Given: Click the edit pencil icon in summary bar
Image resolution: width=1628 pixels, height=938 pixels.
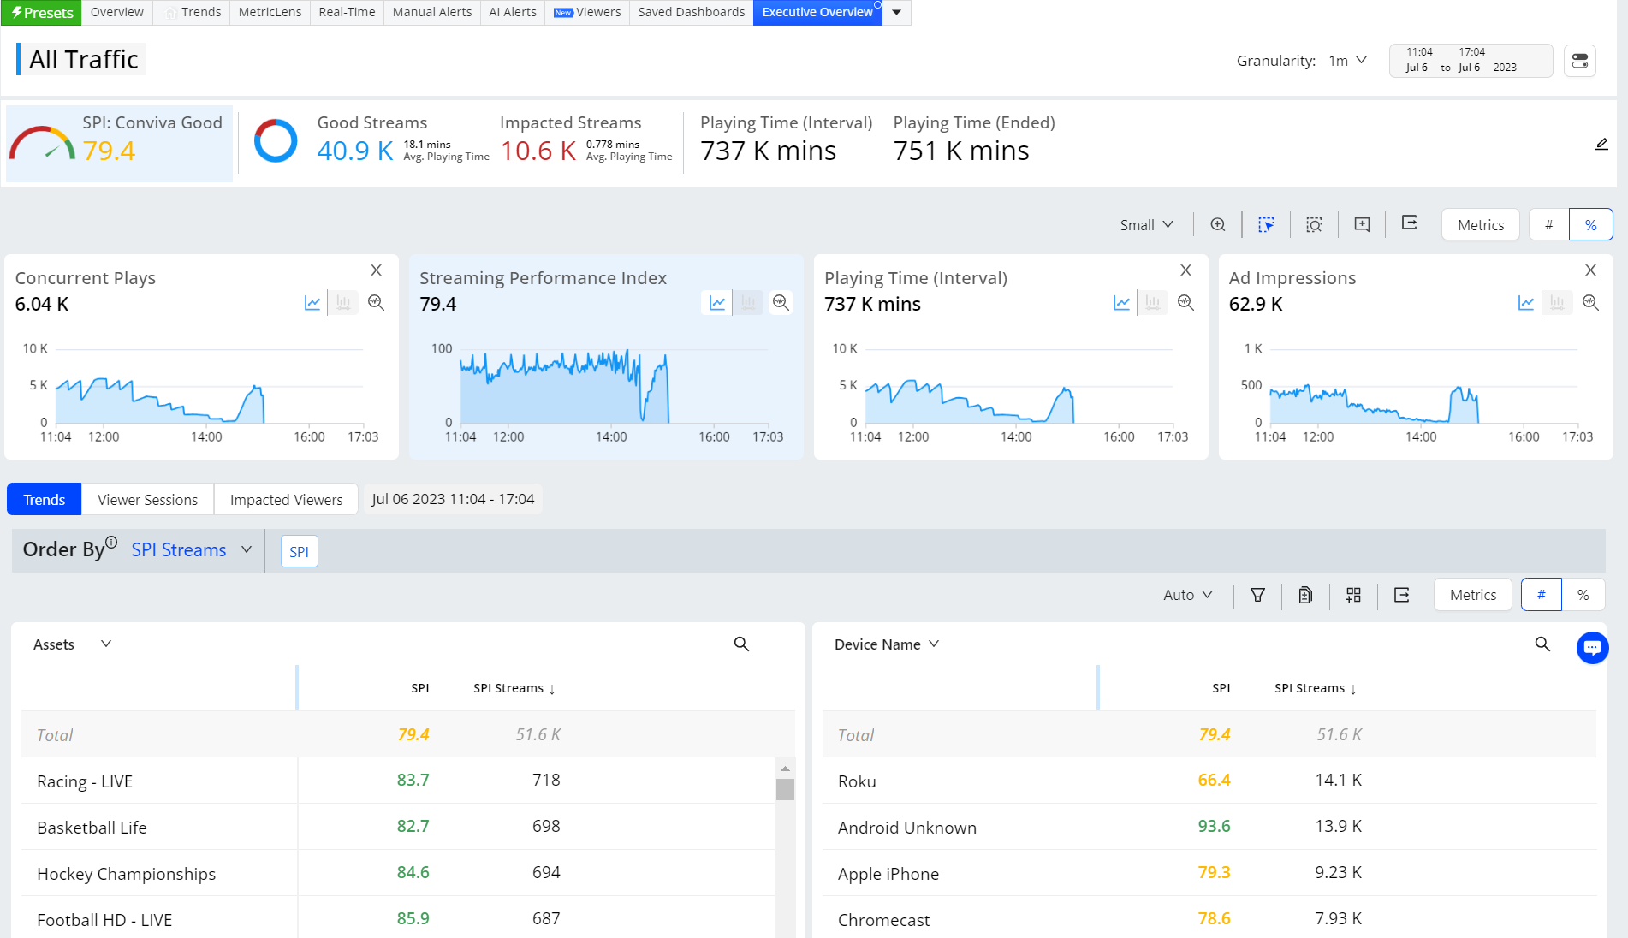Looking at the screenshot, I should pyautogui.click(x=1601, y=145).
